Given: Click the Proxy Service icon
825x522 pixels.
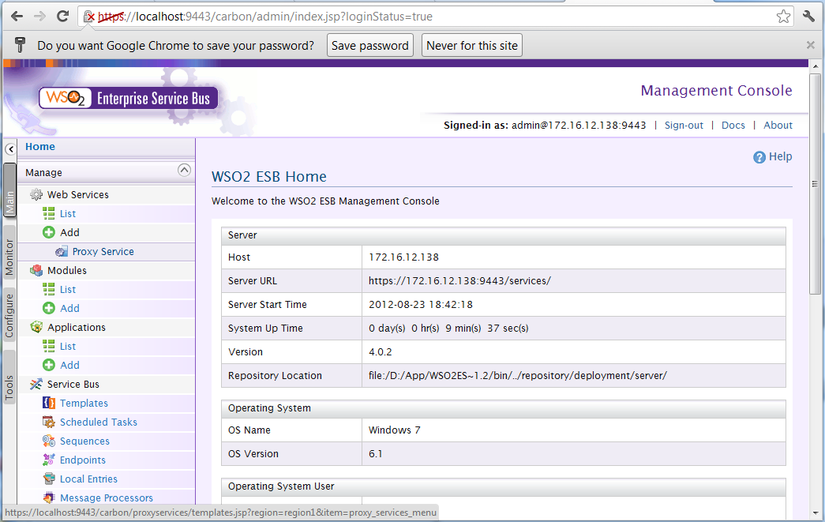Looking at the screenshot, I should [62, 252].
